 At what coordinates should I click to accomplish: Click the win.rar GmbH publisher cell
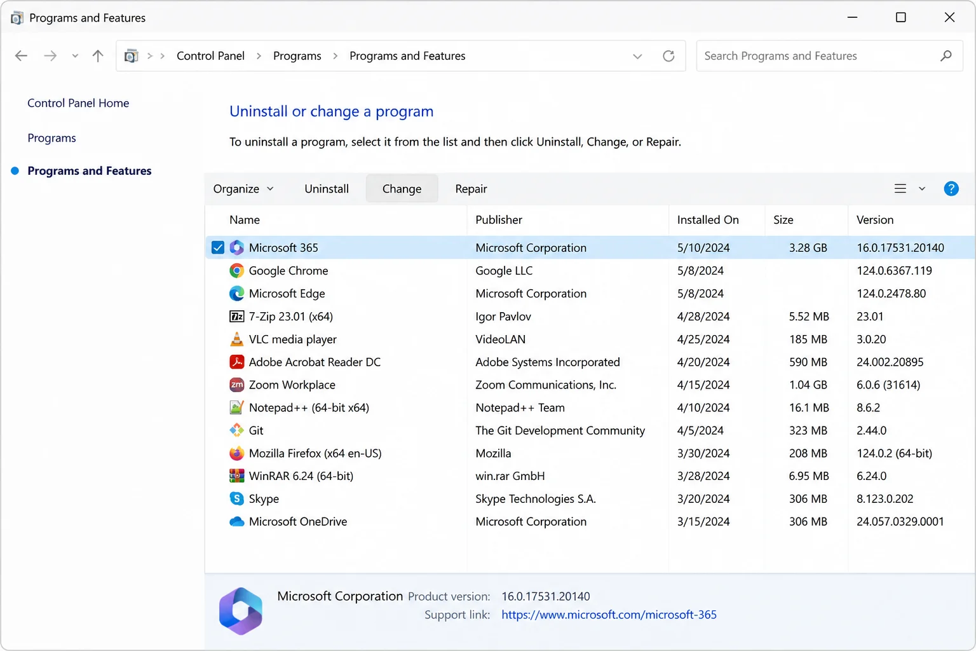[x=510, y=476]
